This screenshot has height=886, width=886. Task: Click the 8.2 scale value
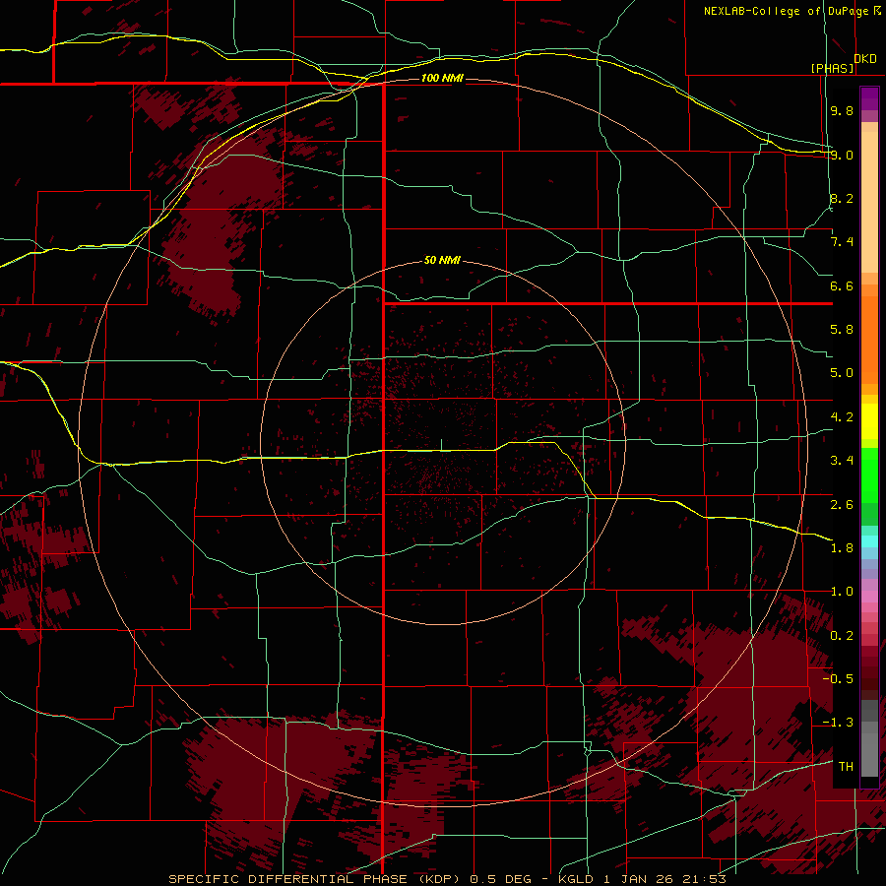[x=842, y=198]
